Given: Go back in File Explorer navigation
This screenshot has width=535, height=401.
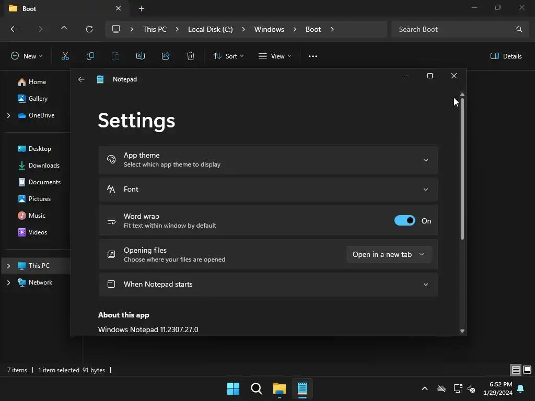Looking at the screenshot, I should click(x=14, y=29).
